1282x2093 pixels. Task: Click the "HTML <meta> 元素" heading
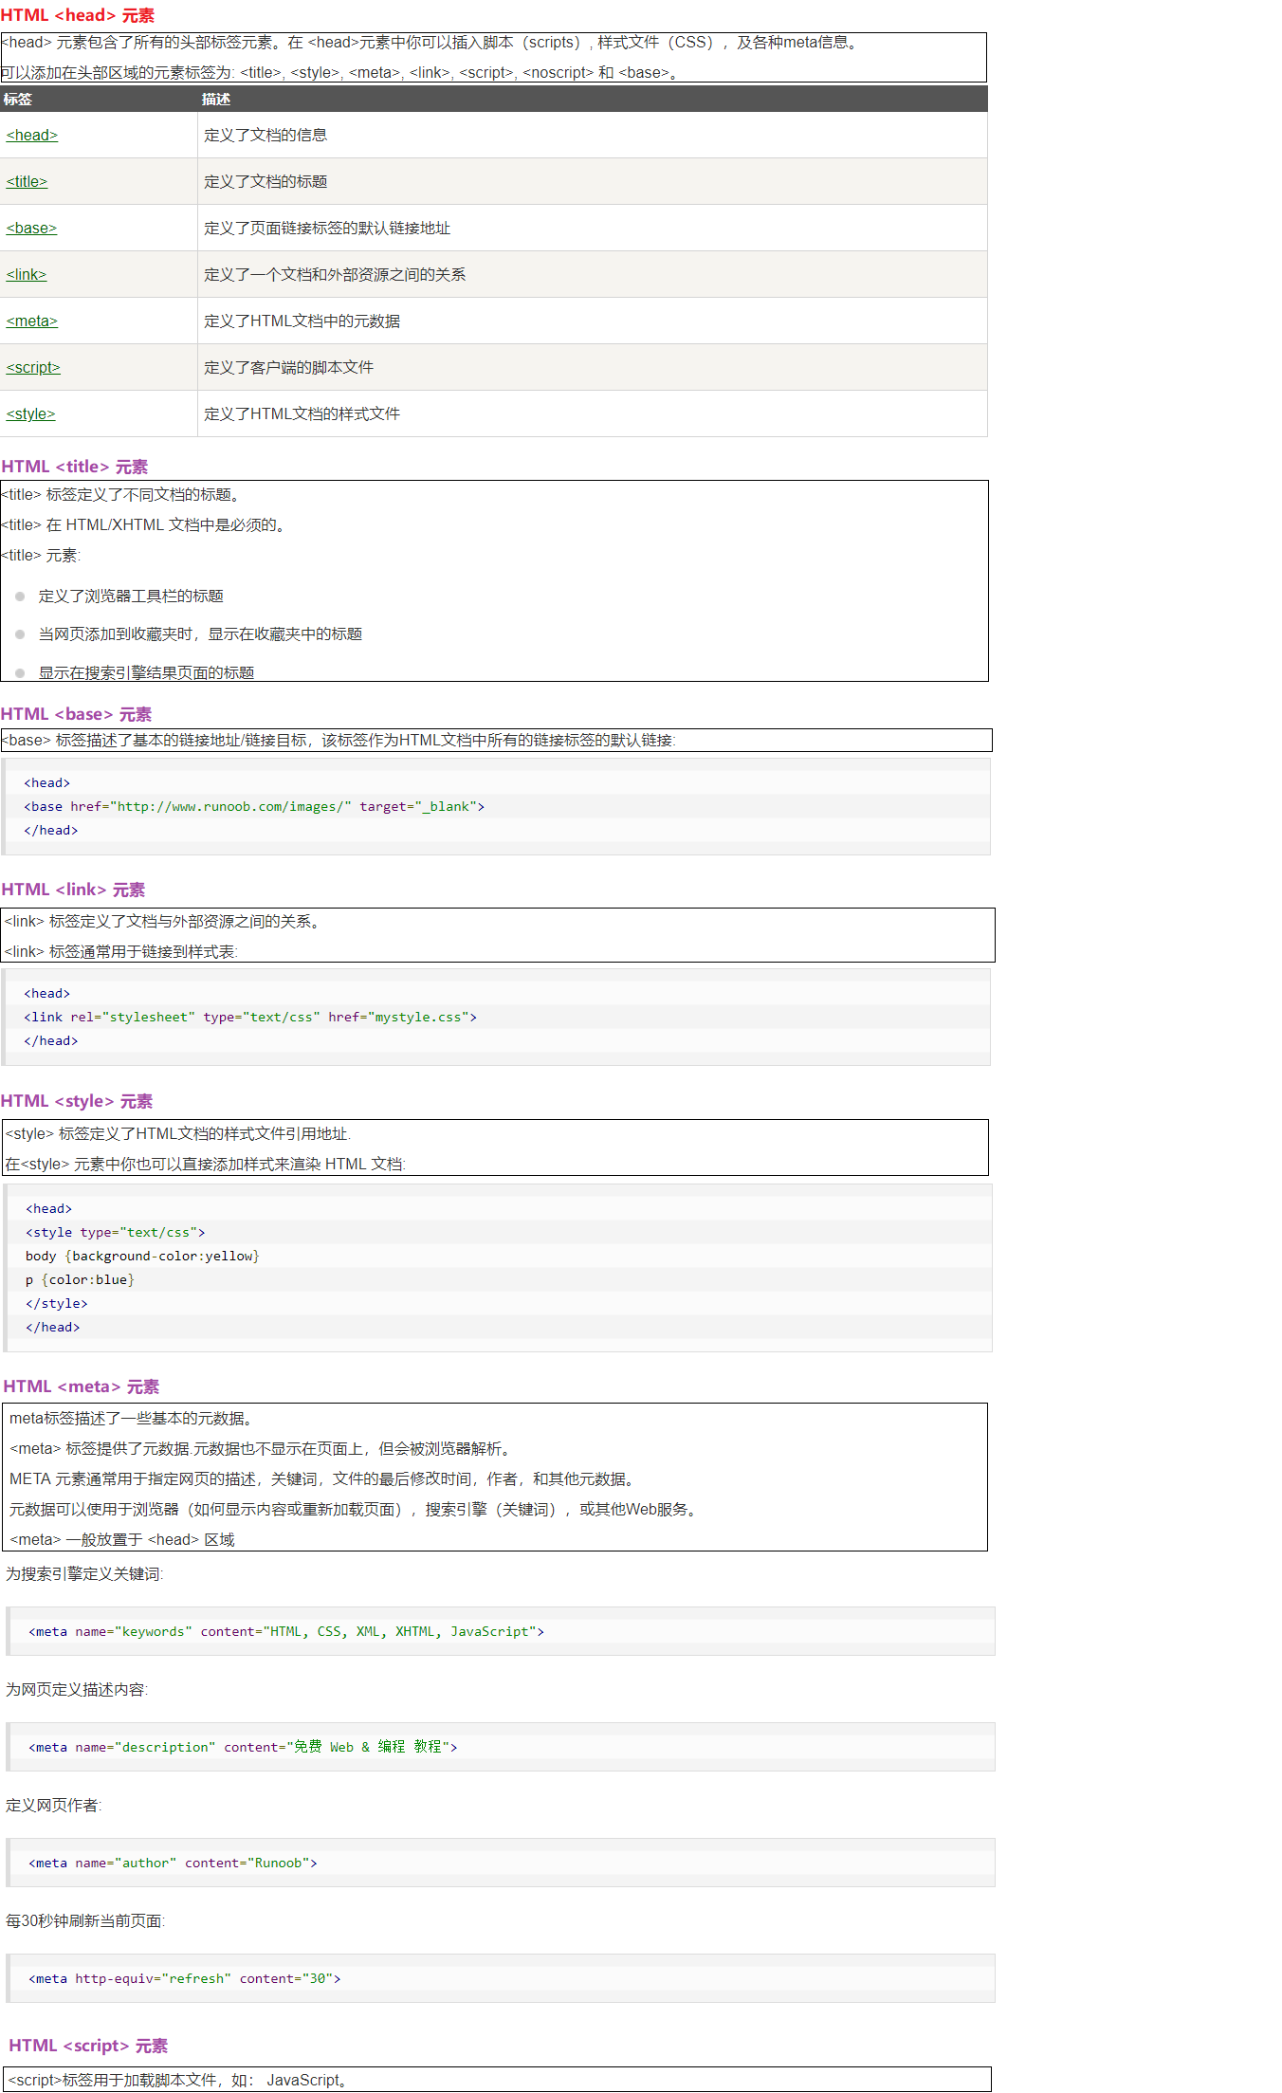point(81,1386)
